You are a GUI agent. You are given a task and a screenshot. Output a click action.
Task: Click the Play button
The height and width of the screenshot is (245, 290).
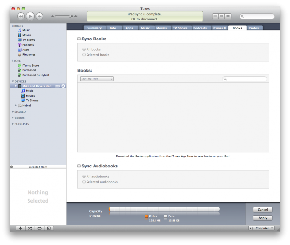click(30, 16)
